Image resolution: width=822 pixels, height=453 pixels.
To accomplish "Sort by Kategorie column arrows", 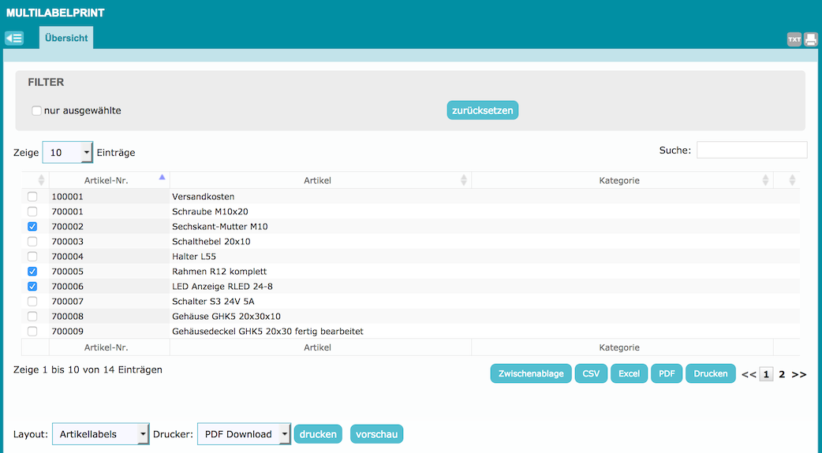I will click(765, 180).
